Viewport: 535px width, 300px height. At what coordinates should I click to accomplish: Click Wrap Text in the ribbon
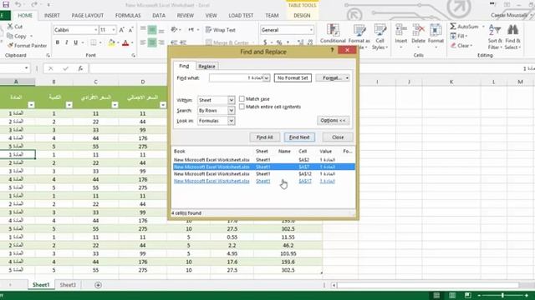click(221, 30)
